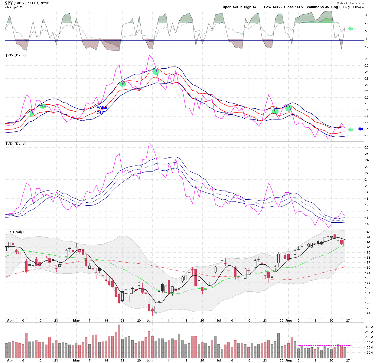Click the SPY (Daily) price panel label
This screenshot has height=363, width=378.
coord(15,232)
